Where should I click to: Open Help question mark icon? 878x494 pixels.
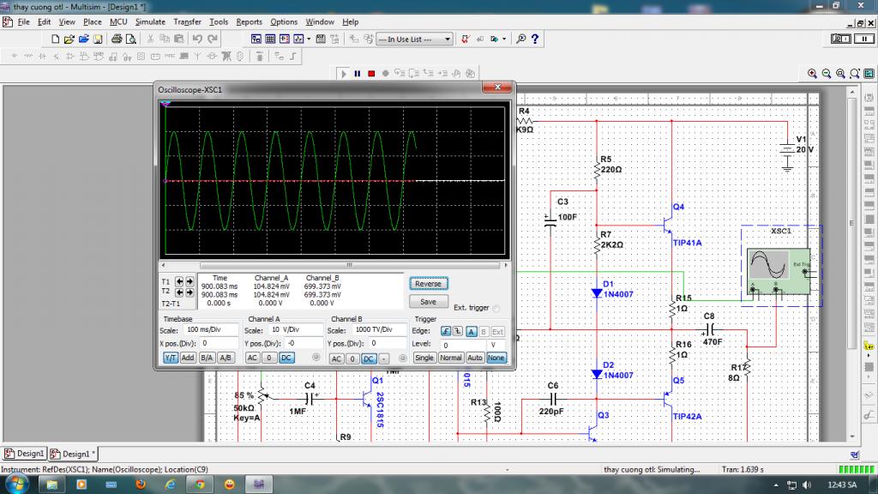click(x=535, y=39)
